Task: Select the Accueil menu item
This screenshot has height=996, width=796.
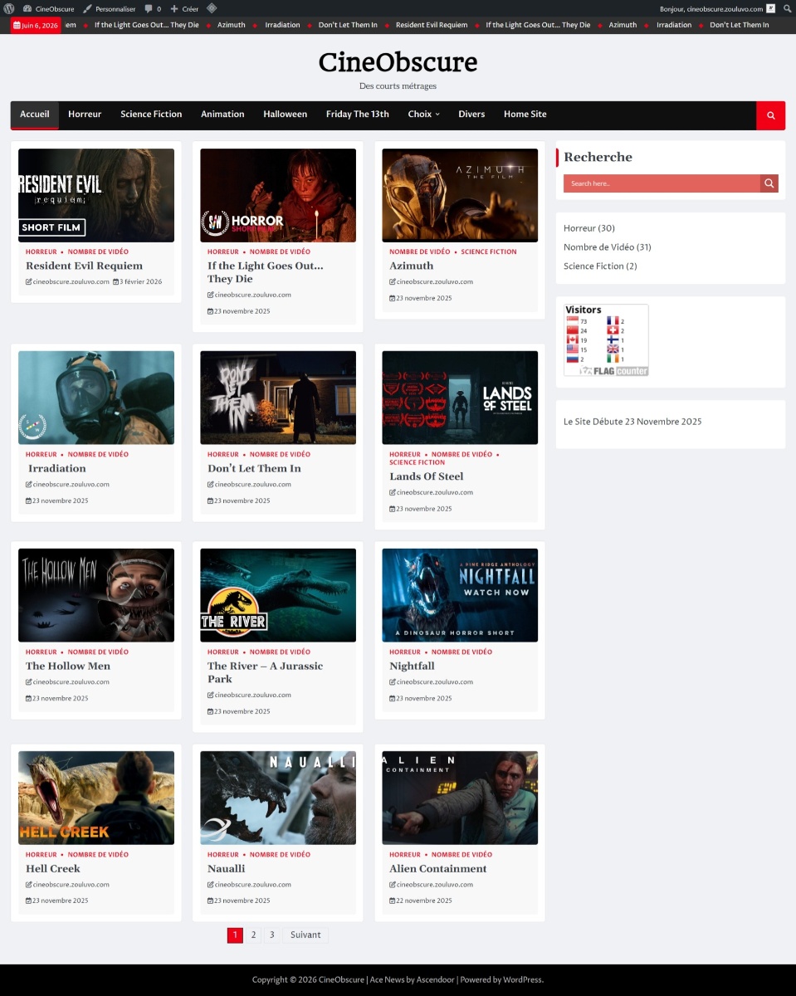Action: pyautogui.click(x=35, y=115)
